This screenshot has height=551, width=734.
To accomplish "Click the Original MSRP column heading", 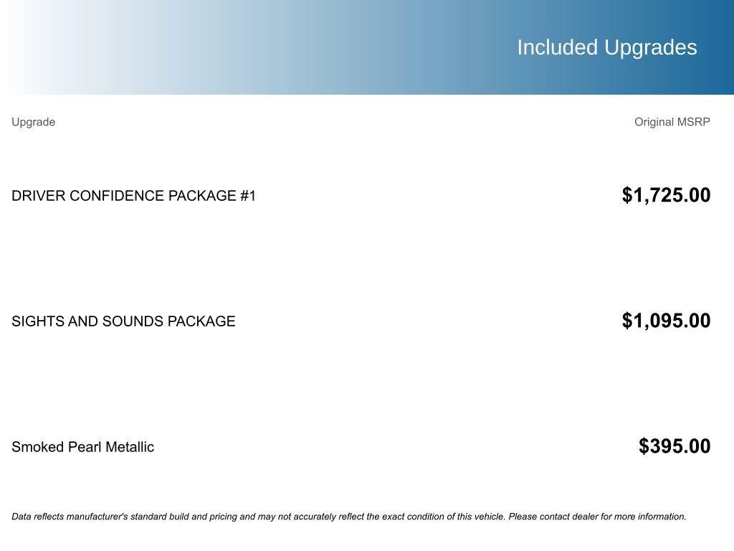I will [x=672, y=122].
